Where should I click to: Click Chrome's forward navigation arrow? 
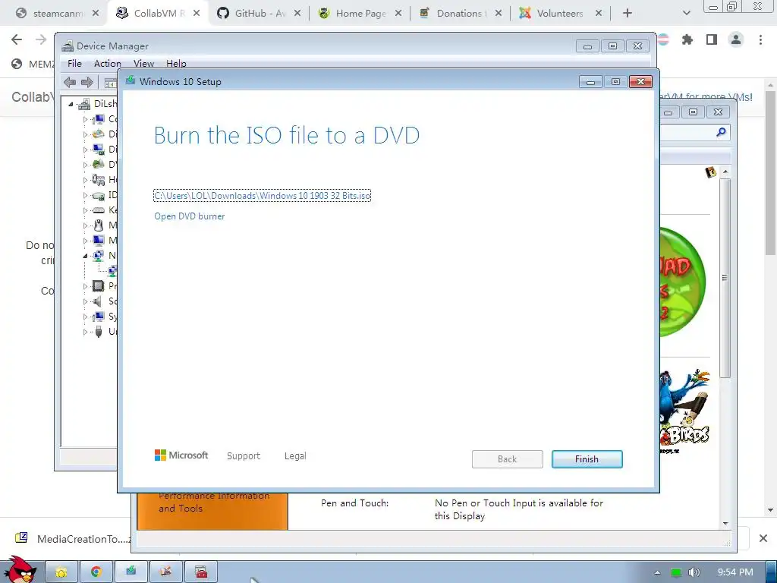coord(41,39)
